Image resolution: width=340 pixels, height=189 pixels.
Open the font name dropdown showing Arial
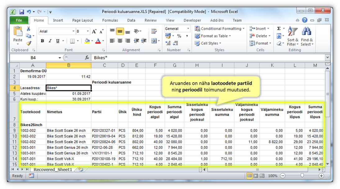[73, 31]
